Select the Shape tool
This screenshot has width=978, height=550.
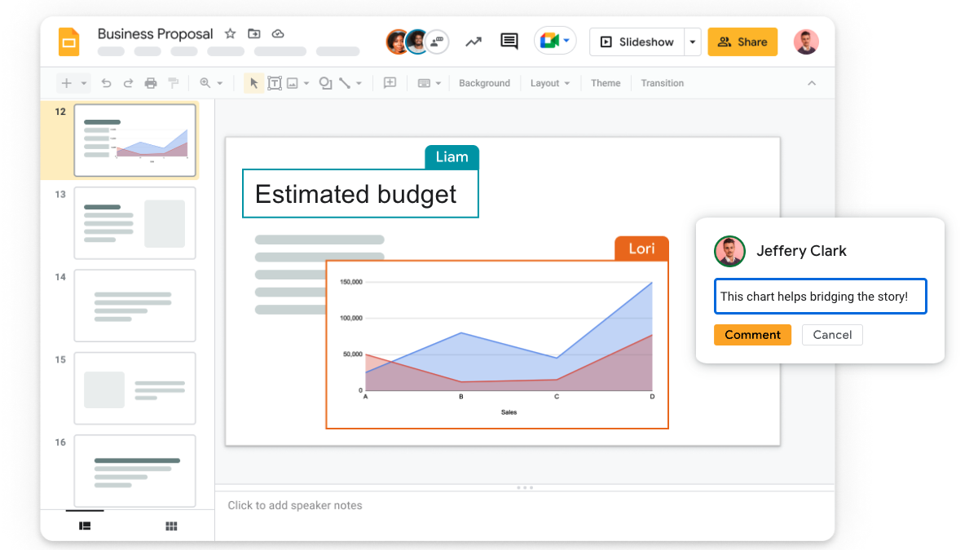point(324,82)
